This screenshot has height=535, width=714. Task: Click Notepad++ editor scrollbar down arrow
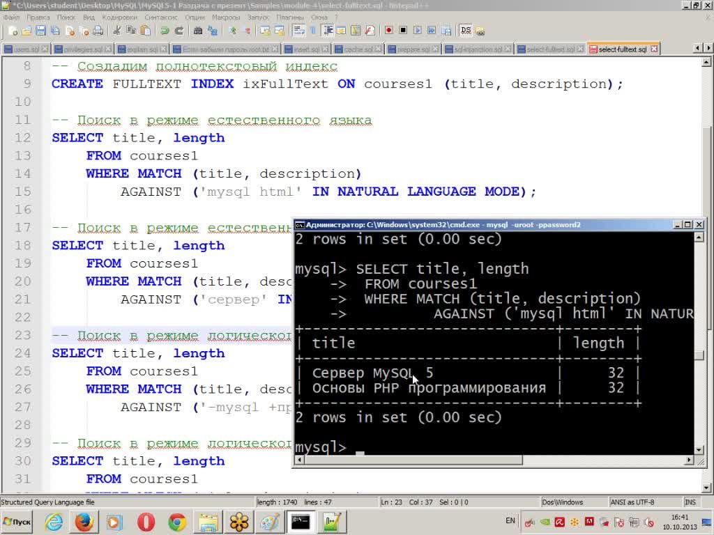point(707,488)
